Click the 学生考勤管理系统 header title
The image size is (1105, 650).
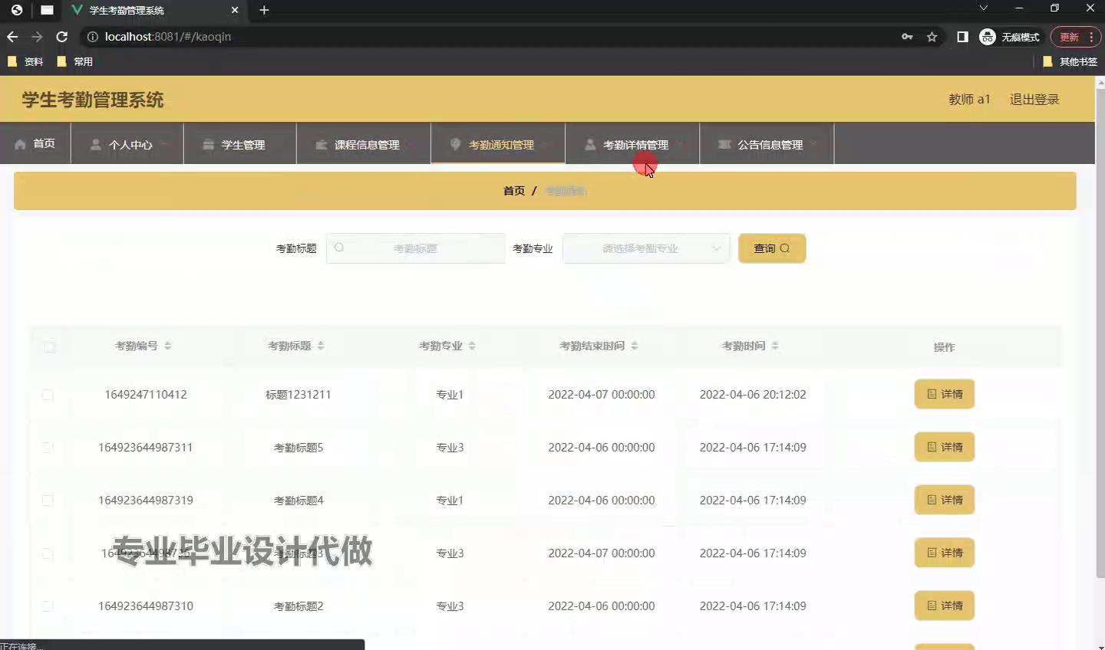click(x=93, y=100)
